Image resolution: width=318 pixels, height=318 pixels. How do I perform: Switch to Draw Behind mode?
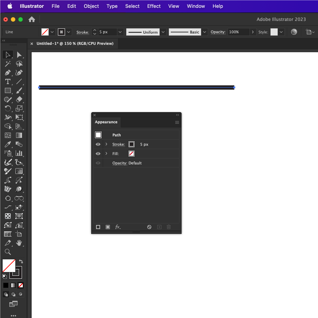point(13,294)
